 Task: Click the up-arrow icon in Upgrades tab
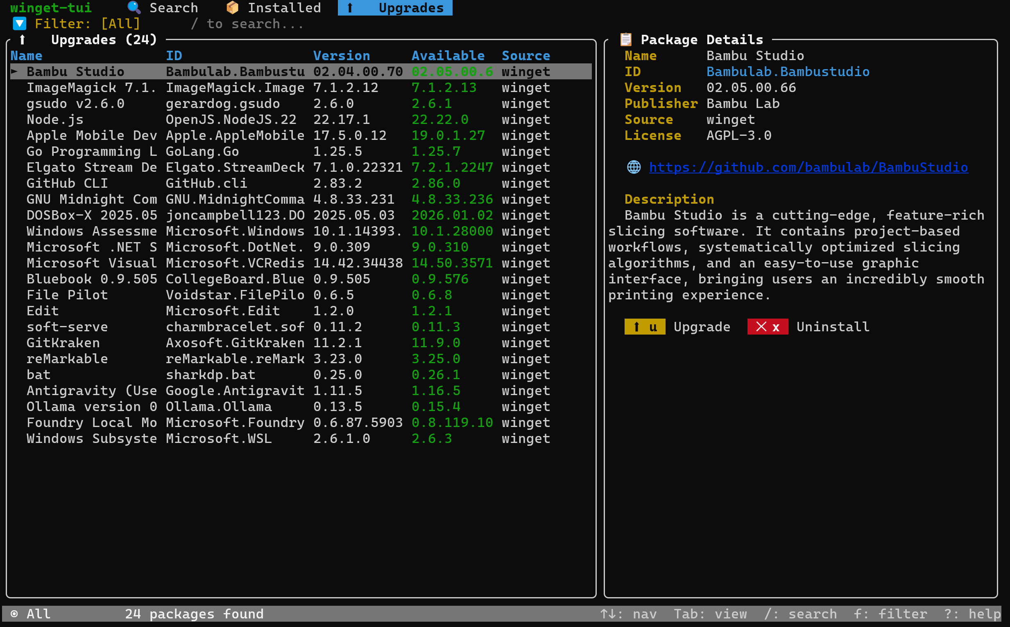pyautogui.click(x=350, y=7)
